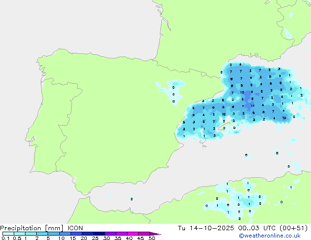Select the forecast timestamp 'Tu 14-10-2025 00..03 UTC'
This screenshot has width=311, height=240.
coord(227,228)
